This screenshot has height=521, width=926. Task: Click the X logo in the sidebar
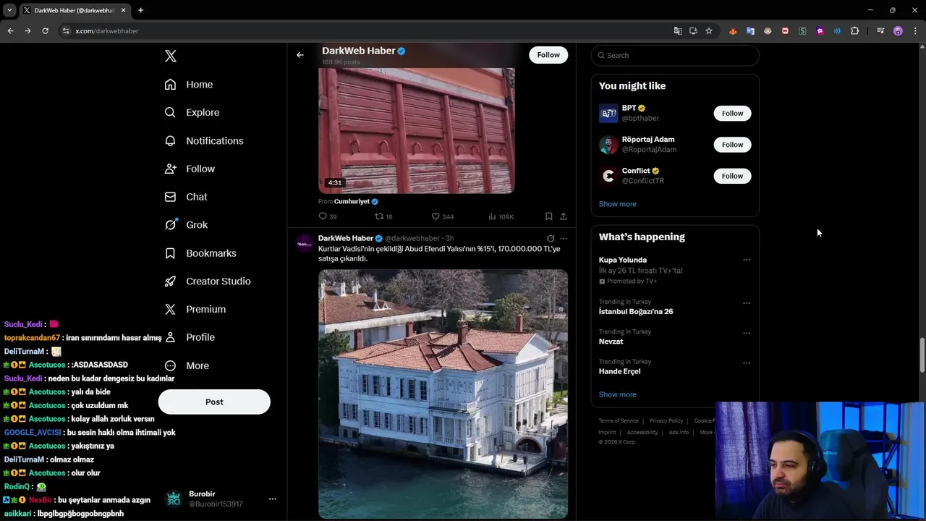(x=170, y=56)
